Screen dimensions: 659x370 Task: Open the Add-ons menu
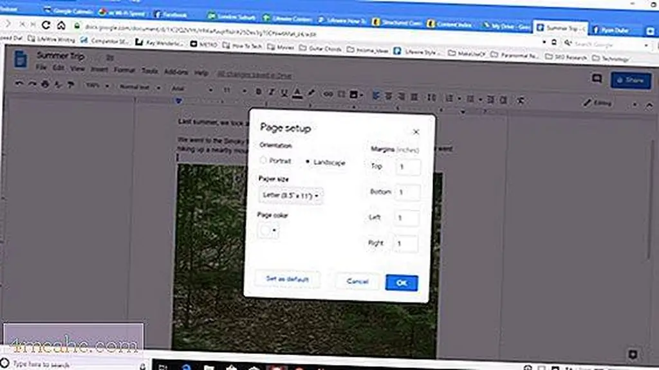pyautogui.click(x=176, y=72)
